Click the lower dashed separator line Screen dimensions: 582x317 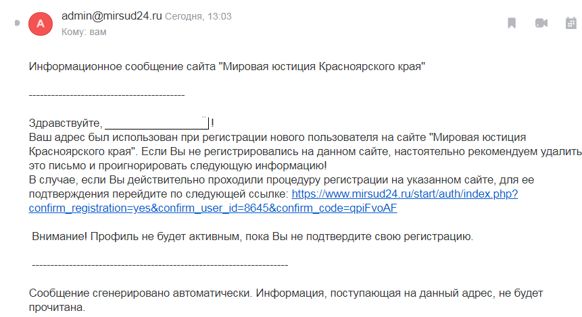pyautogui.click(x=160, y=265)
